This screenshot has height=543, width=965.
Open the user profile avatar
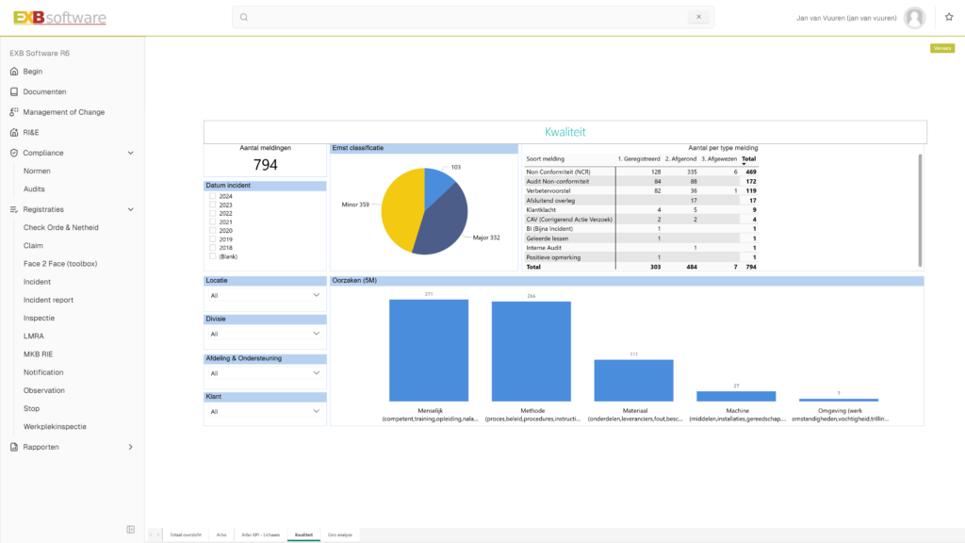914,17
